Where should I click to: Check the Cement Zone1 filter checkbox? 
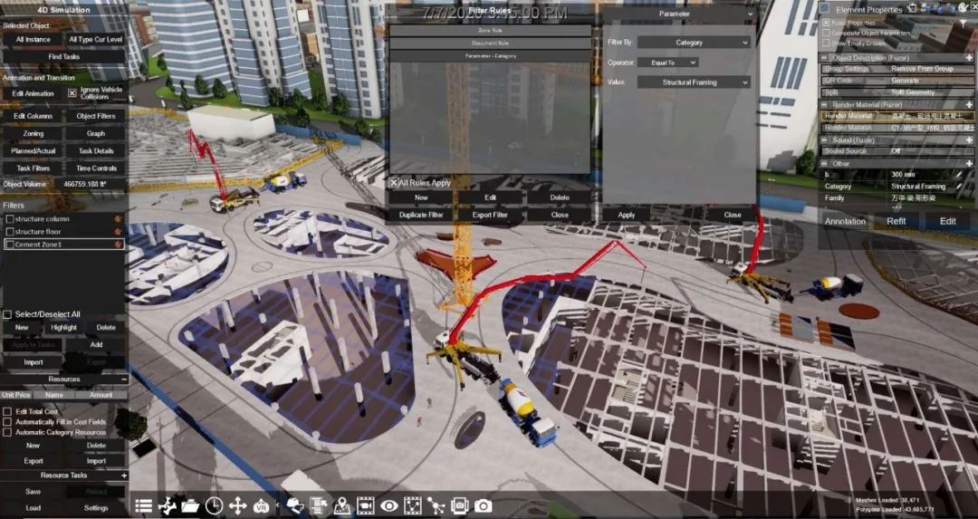click(9, 245)
